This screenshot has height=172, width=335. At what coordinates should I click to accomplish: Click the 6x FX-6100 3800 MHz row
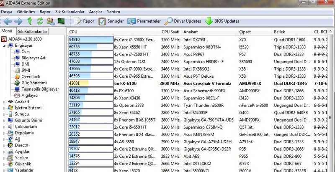[198, 83]
